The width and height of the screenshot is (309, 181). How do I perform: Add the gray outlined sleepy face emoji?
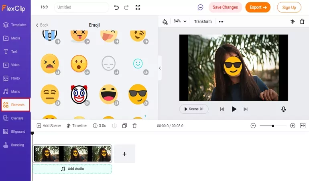109,63
